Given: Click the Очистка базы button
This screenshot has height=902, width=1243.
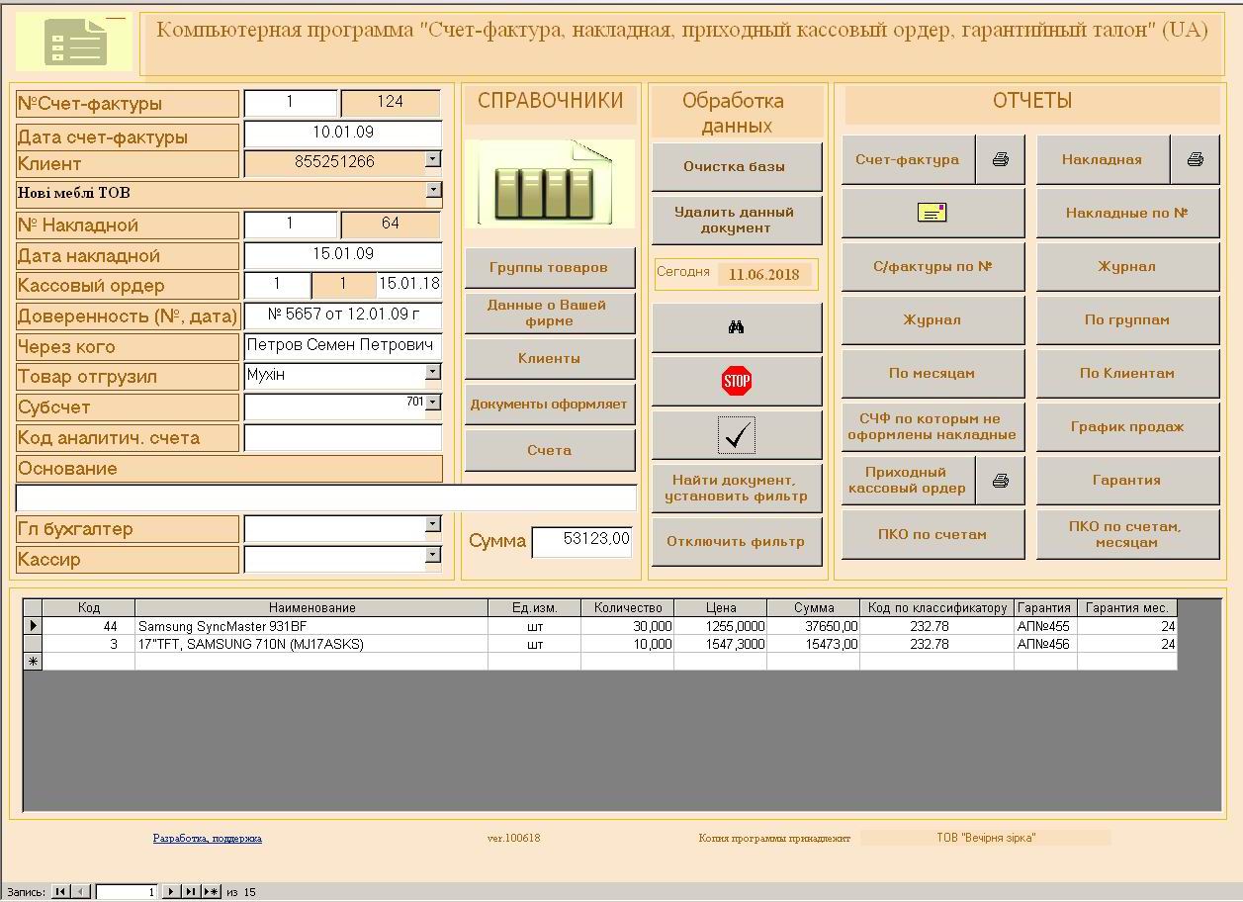Looking at the screenshot, I should tap(737, 167).
